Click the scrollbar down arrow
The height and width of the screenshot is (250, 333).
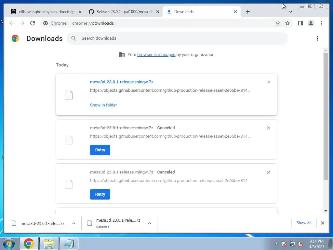(x=326, y=211)
